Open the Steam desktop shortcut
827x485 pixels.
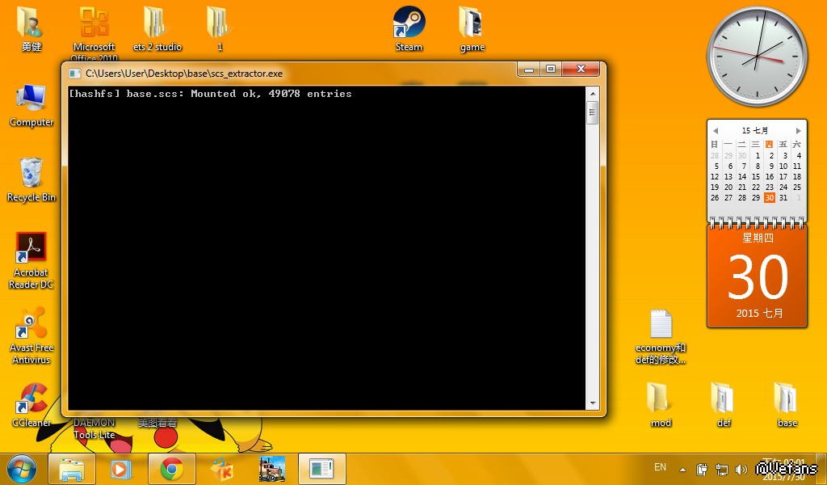[409, 23]
